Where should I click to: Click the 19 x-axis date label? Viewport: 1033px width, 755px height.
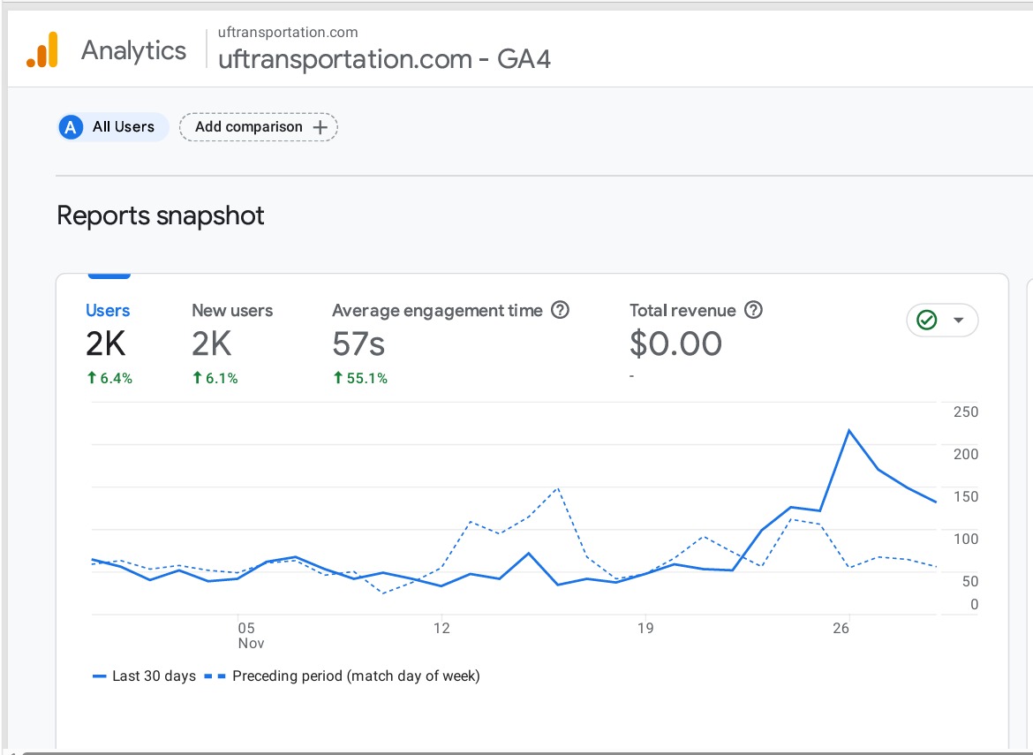(645, 628)
